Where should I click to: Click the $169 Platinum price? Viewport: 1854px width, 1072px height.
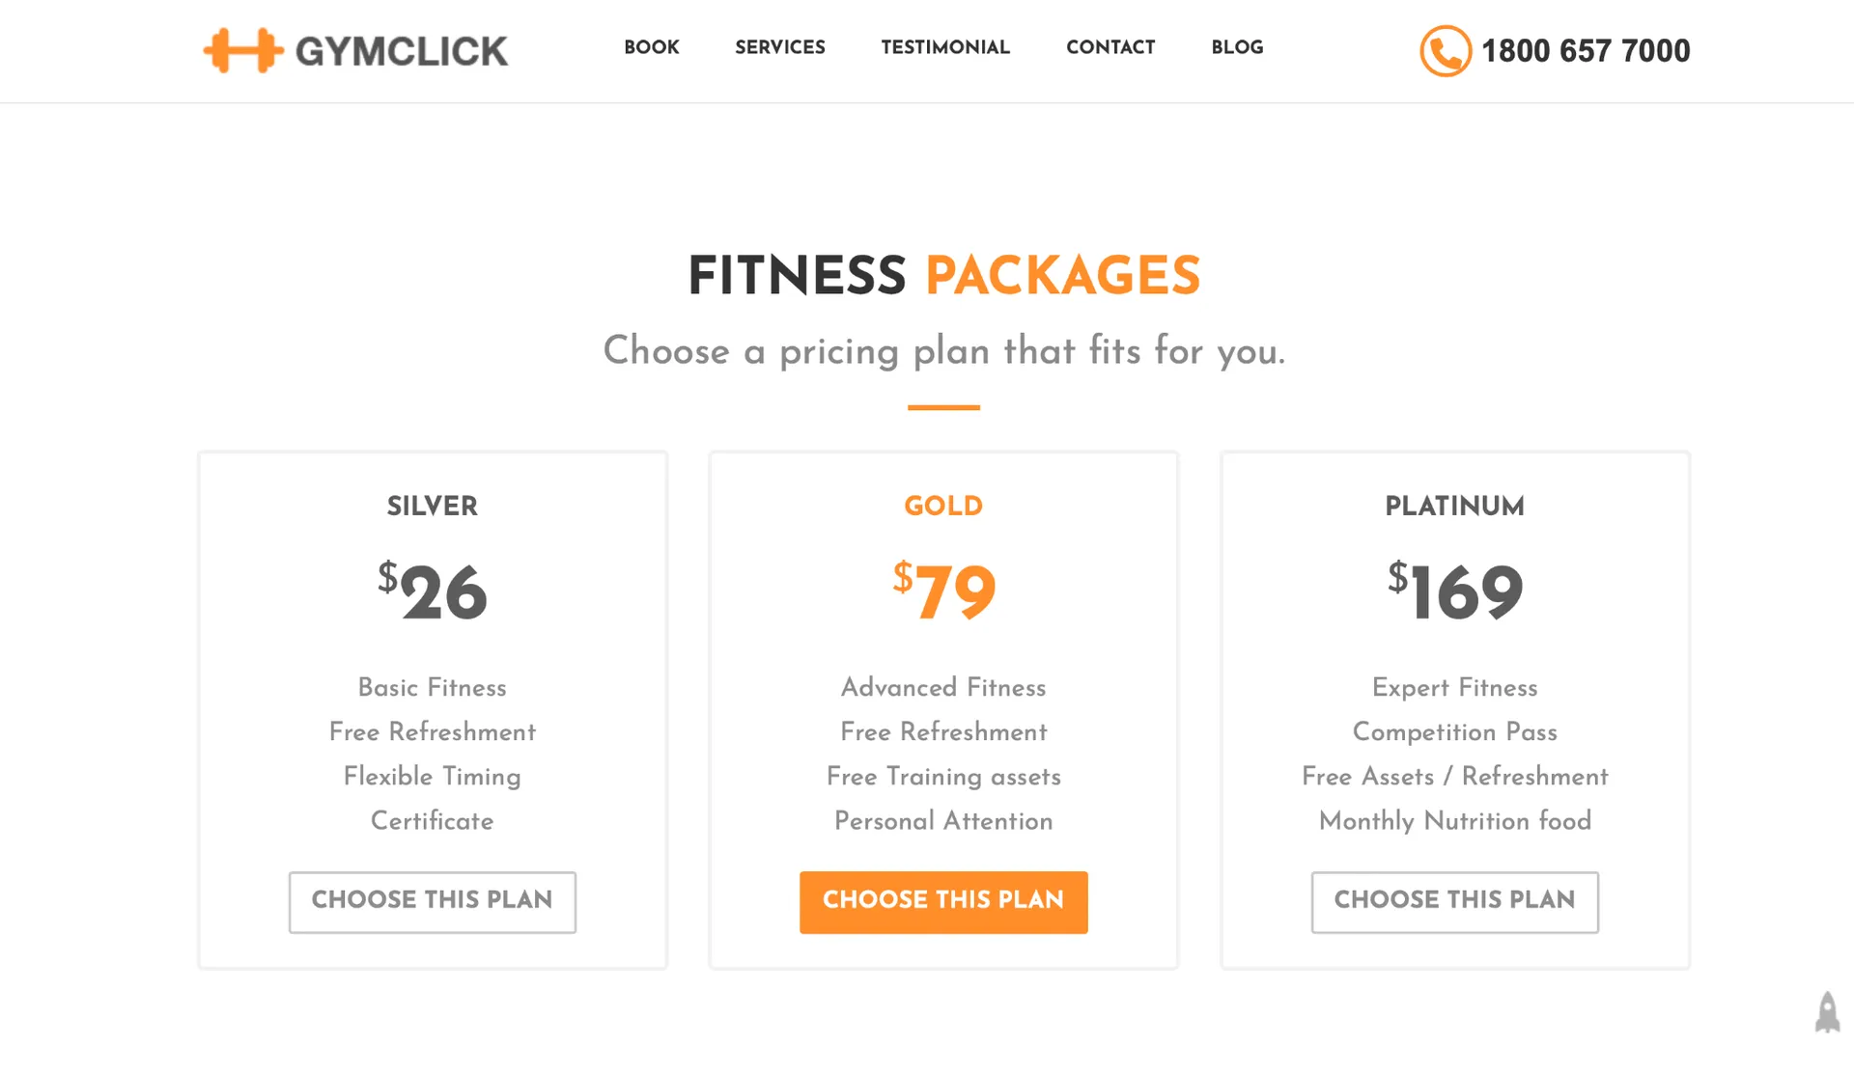[x=1454, y=591]
